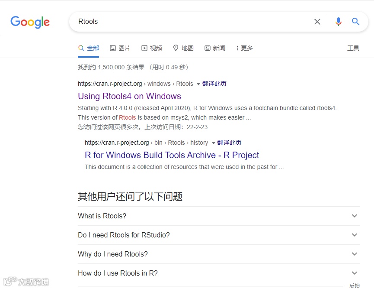Start voice search with the microphone icon
The width and height of the screenshot is (374, 289).
338,22
